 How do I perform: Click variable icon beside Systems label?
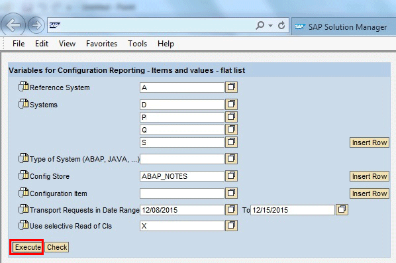point(23,103)
